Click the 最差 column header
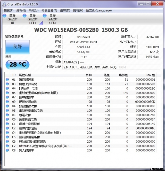Image resolution: width=165 pixels, height=171 pixels. pyautogui.click(x=102, y=75)
